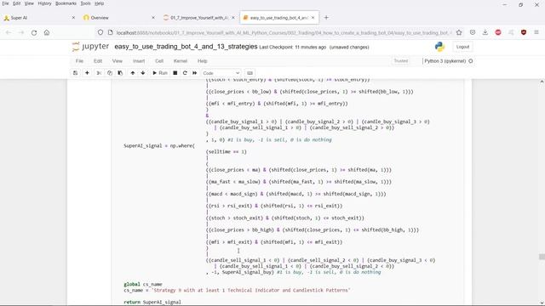Cut selected cells with scissors icon
This screenshot has height=306, width=545.
point(99,73)
